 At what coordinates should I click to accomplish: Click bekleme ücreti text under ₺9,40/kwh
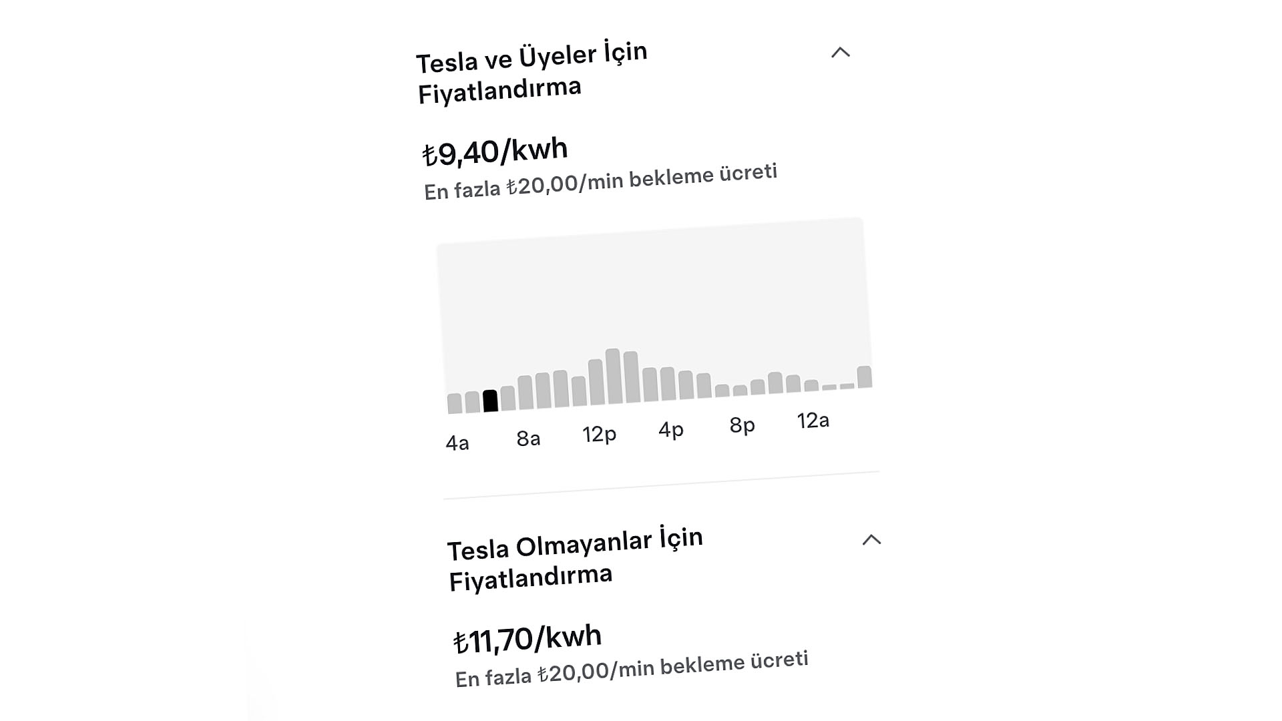(702, 176)
